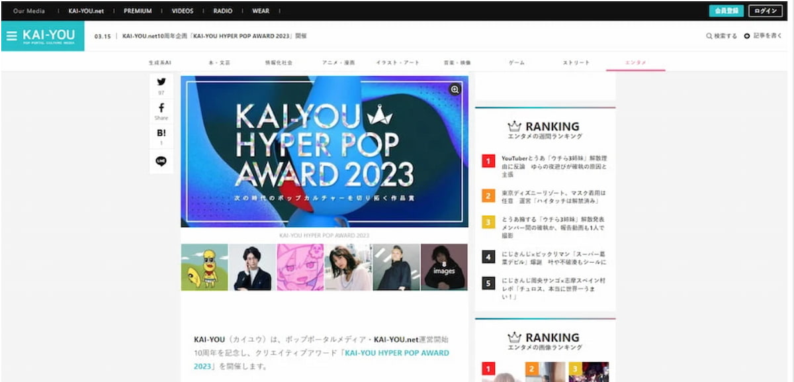Screen dimensions: 794x382
Task: Follow the KAI-YOU HYPER POP AWARD 2023 text link
Action: pos(396,353)
